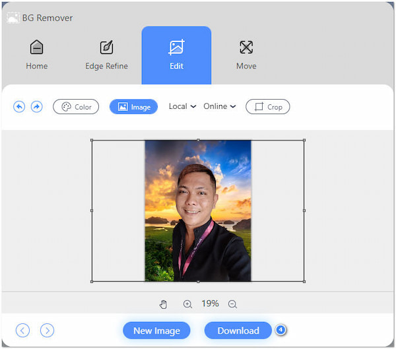Viewport: 396px width, 349px height.
Task: Click the redo arrow icon
Action: [37, 107]
